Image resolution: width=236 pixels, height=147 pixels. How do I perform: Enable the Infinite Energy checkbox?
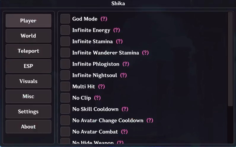pyautogui.click(x=65, y=30)
